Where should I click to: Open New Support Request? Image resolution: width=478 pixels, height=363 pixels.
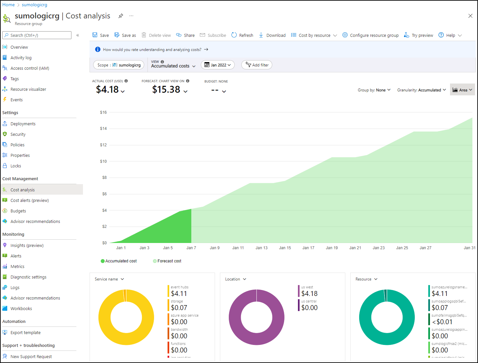tap(31, 357)
